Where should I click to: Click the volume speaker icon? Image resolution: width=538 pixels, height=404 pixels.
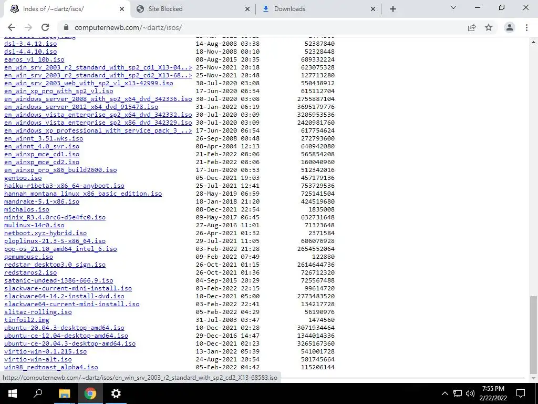[x=470, y=393]
